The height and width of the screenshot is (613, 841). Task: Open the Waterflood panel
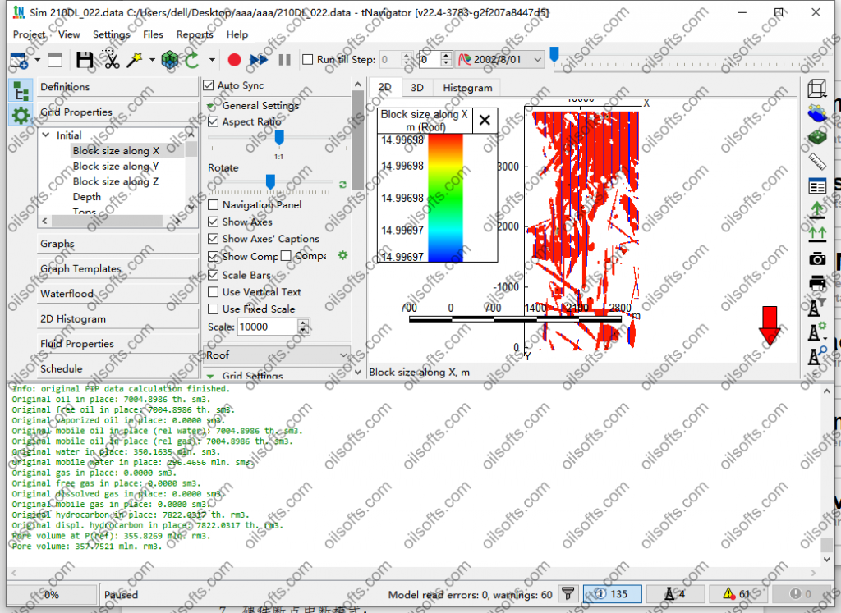(117, 294)
